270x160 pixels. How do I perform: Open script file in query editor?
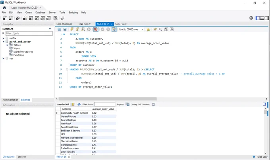(x=60, y=29)
